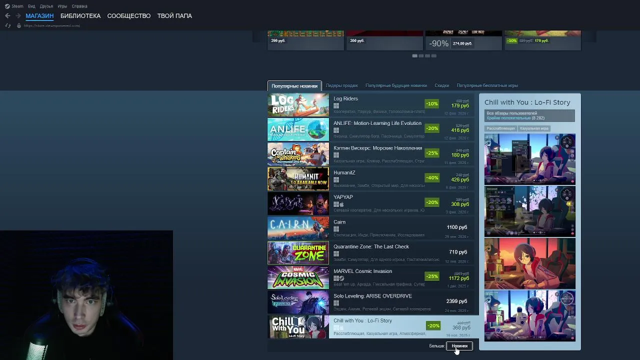
Task: Open Solo Leveling: ARISE OVERDRIVE title
Action: (372, 296)
